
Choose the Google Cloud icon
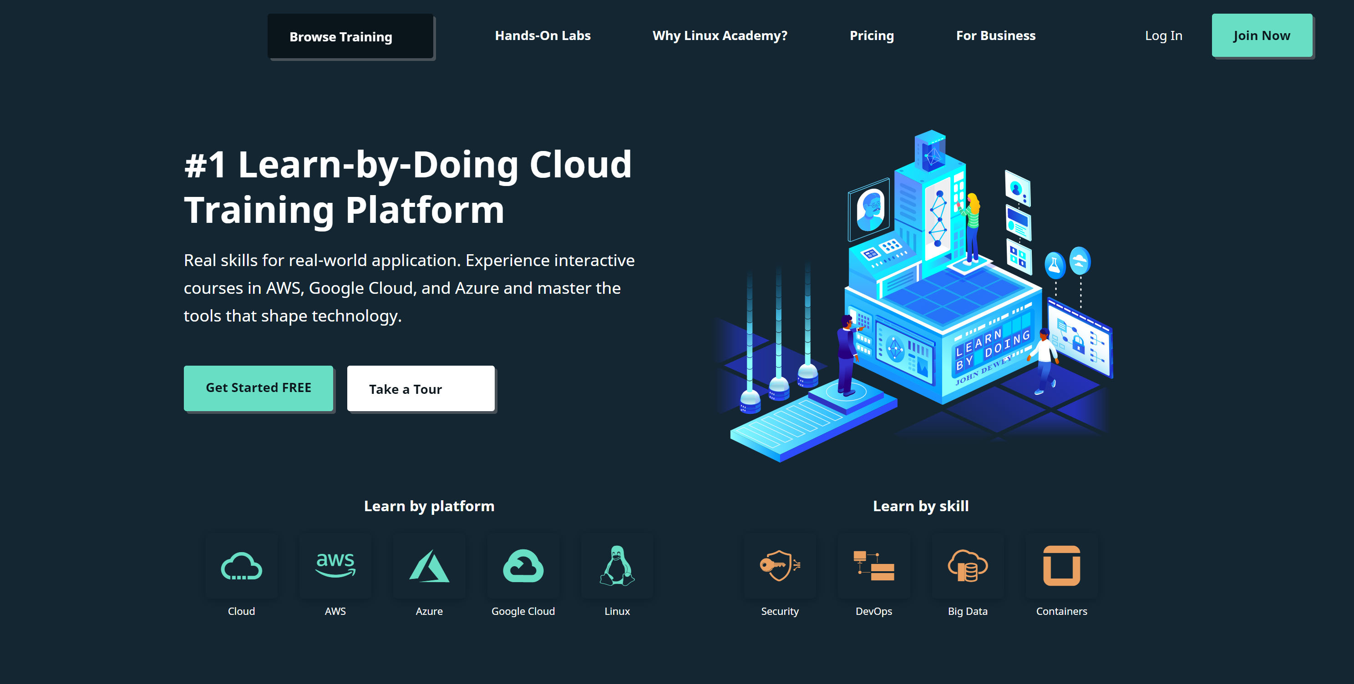[523, 566]
